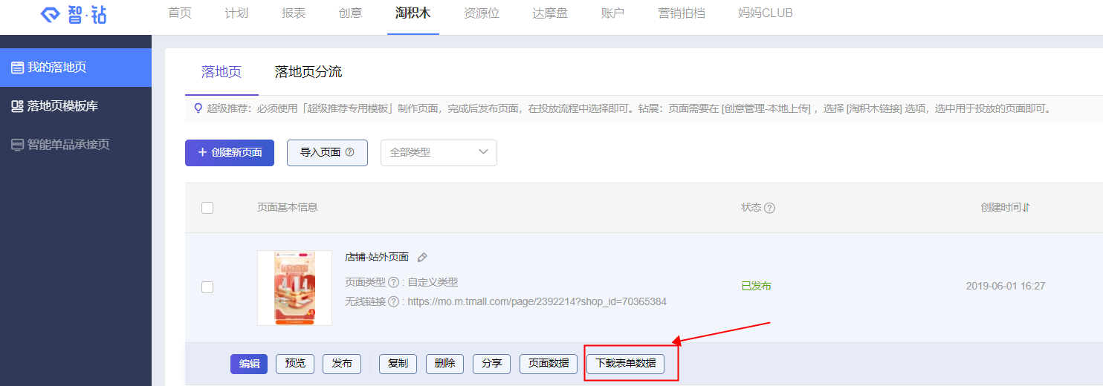Image resolution: width=1103 pixels, height=386 pixels.
Task: Click the 店铺-站外页面 page title
Action: (x=377, y=257)
